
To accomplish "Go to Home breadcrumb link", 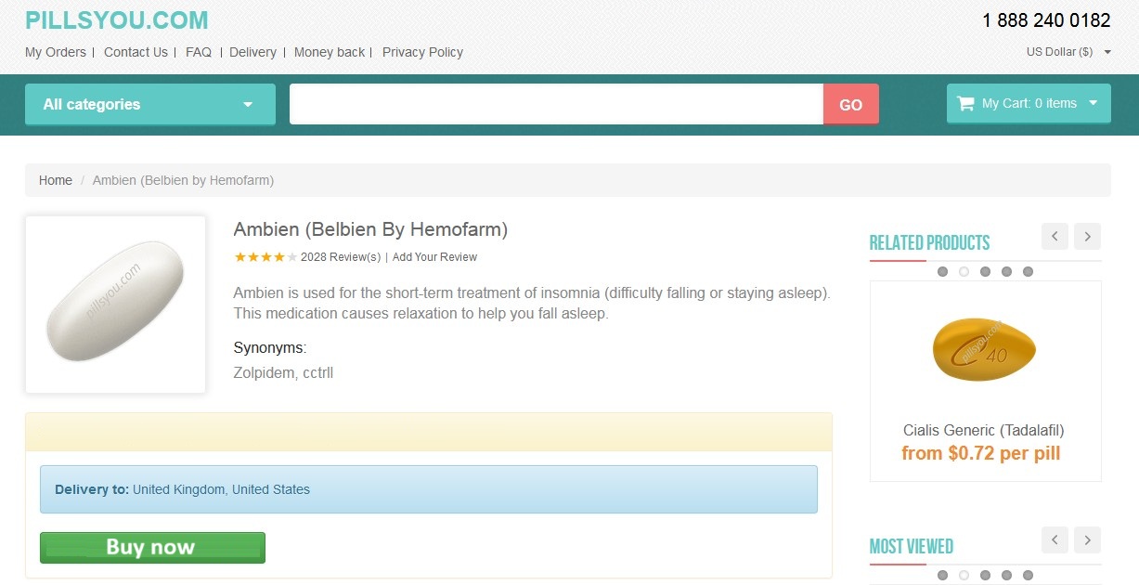I will tap(56, 180).
